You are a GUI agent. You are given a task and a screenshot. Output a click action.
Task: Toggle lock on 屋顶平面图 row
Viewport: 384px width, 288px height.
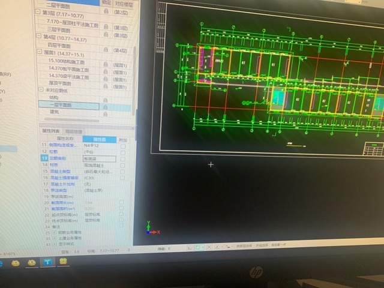point(106,86)
